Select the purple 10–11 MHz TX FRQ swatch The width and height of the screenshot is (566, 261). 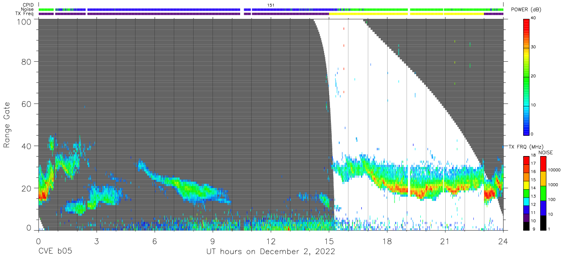526,218
